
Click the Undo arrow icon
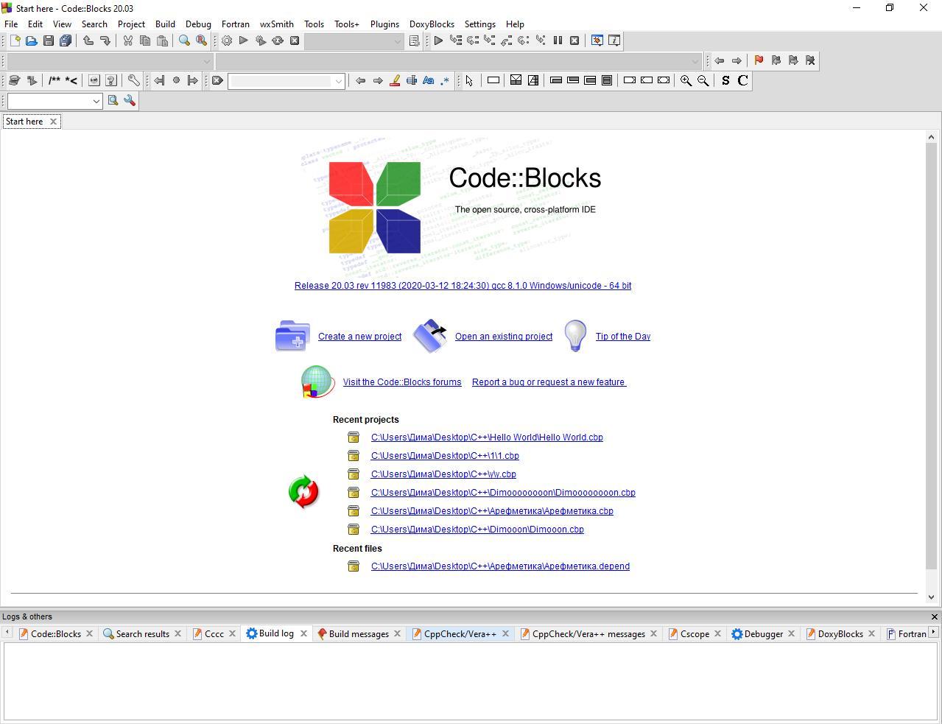(x=88, y=41)
